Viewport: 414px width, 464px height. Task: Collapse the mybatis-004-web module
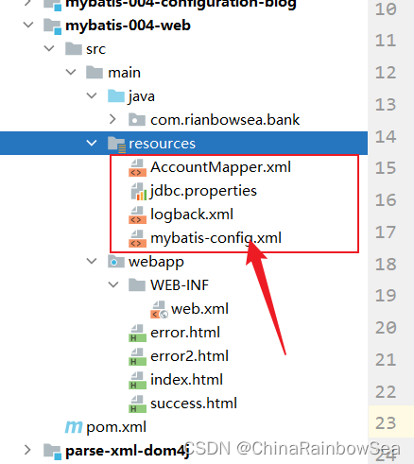28,25
